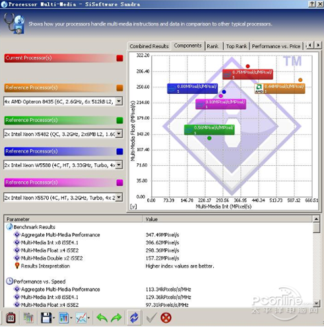
Task: Select the Components tab
Action: (x=187, y=46)
